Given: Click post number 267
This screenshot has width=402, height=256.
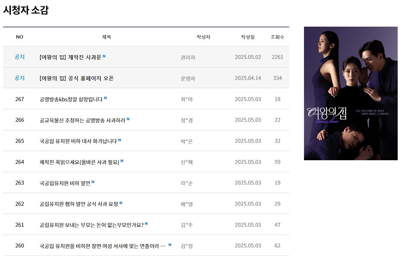Looking at the screenshot, I should [x=20, y=99].
